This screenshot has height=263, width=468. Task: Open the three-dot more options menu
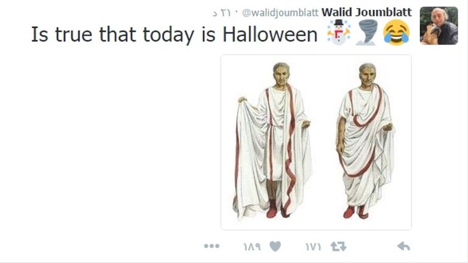click(211, 246)
